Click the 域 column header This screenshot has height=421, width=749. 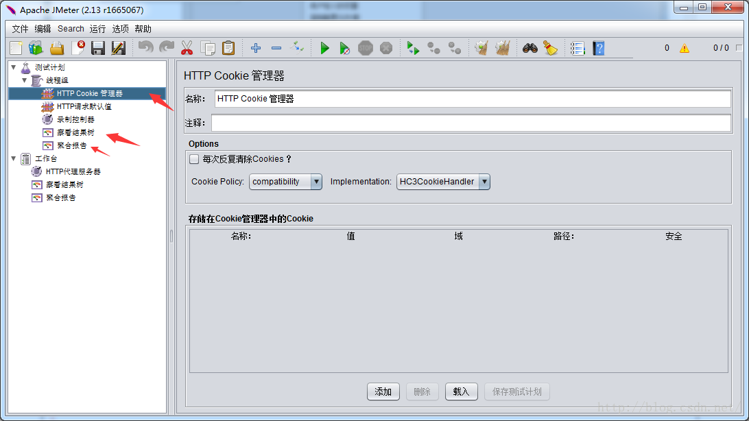coord(459,237)
